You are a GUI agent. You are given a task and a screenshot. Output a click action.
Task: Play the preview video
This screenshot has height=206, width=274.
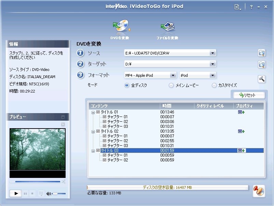tap(16, 193)
